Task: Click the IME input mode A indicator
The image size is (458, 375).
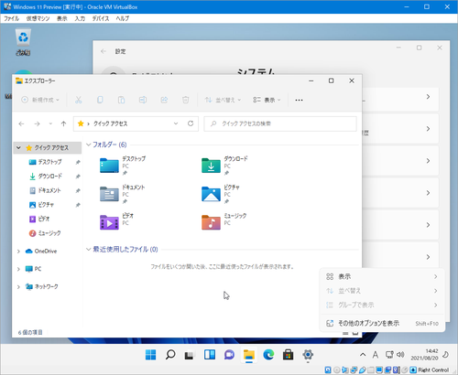Action: (x=376, y=355)
